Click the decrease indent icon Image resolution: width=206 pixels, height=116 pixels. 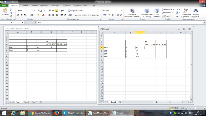[x=61, y=15]
